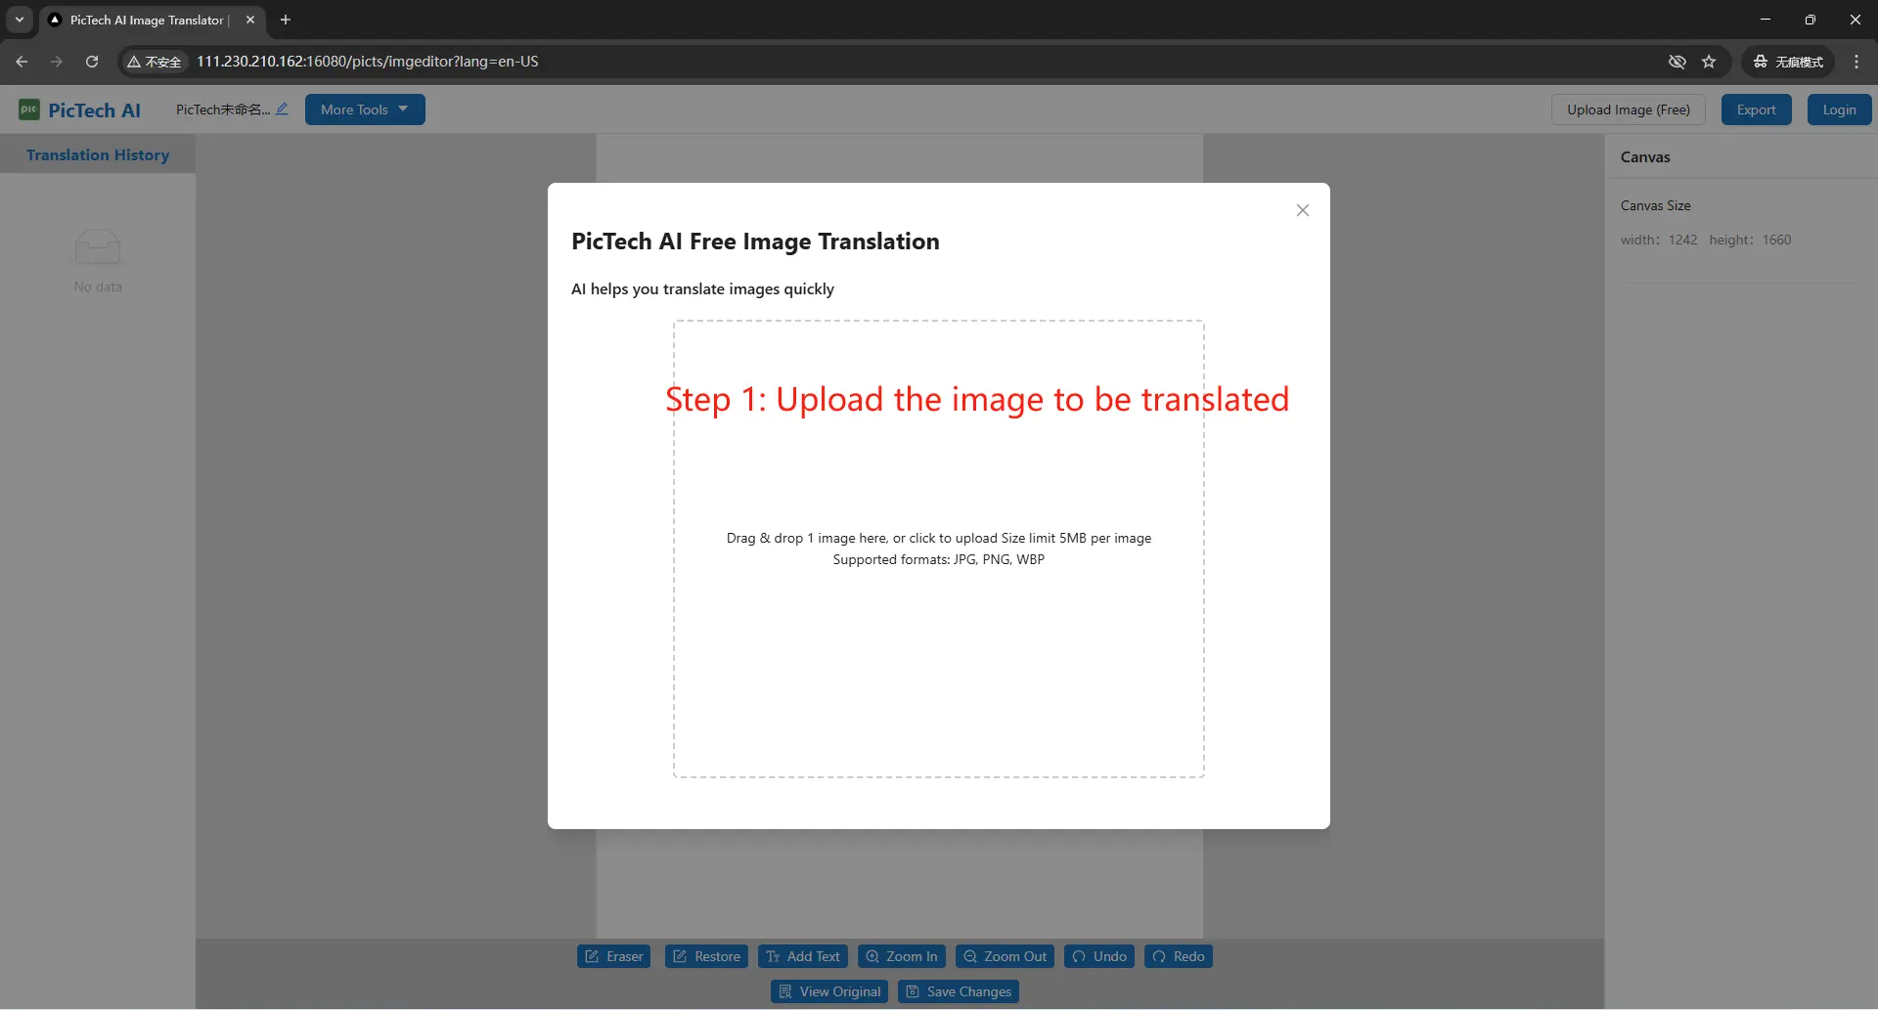Close the PicTech AI Image Translator tab
This screenshot has width=1878, height=1010.
(x=250, y=20)
